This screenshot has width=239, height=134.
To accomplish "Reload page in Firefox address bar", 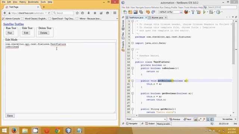I will 49,13.
